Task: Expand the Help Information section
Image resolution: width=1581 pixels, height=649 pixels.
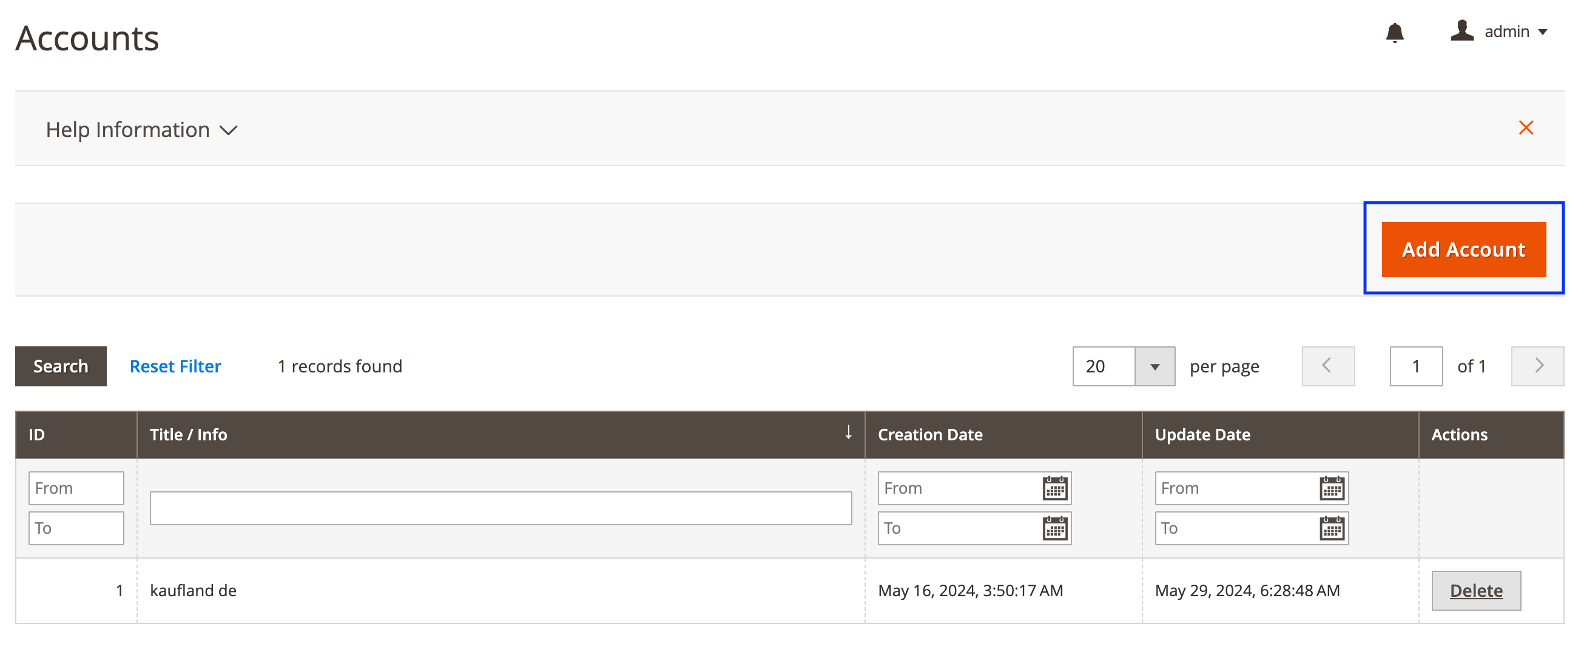Action: [141, 130]
